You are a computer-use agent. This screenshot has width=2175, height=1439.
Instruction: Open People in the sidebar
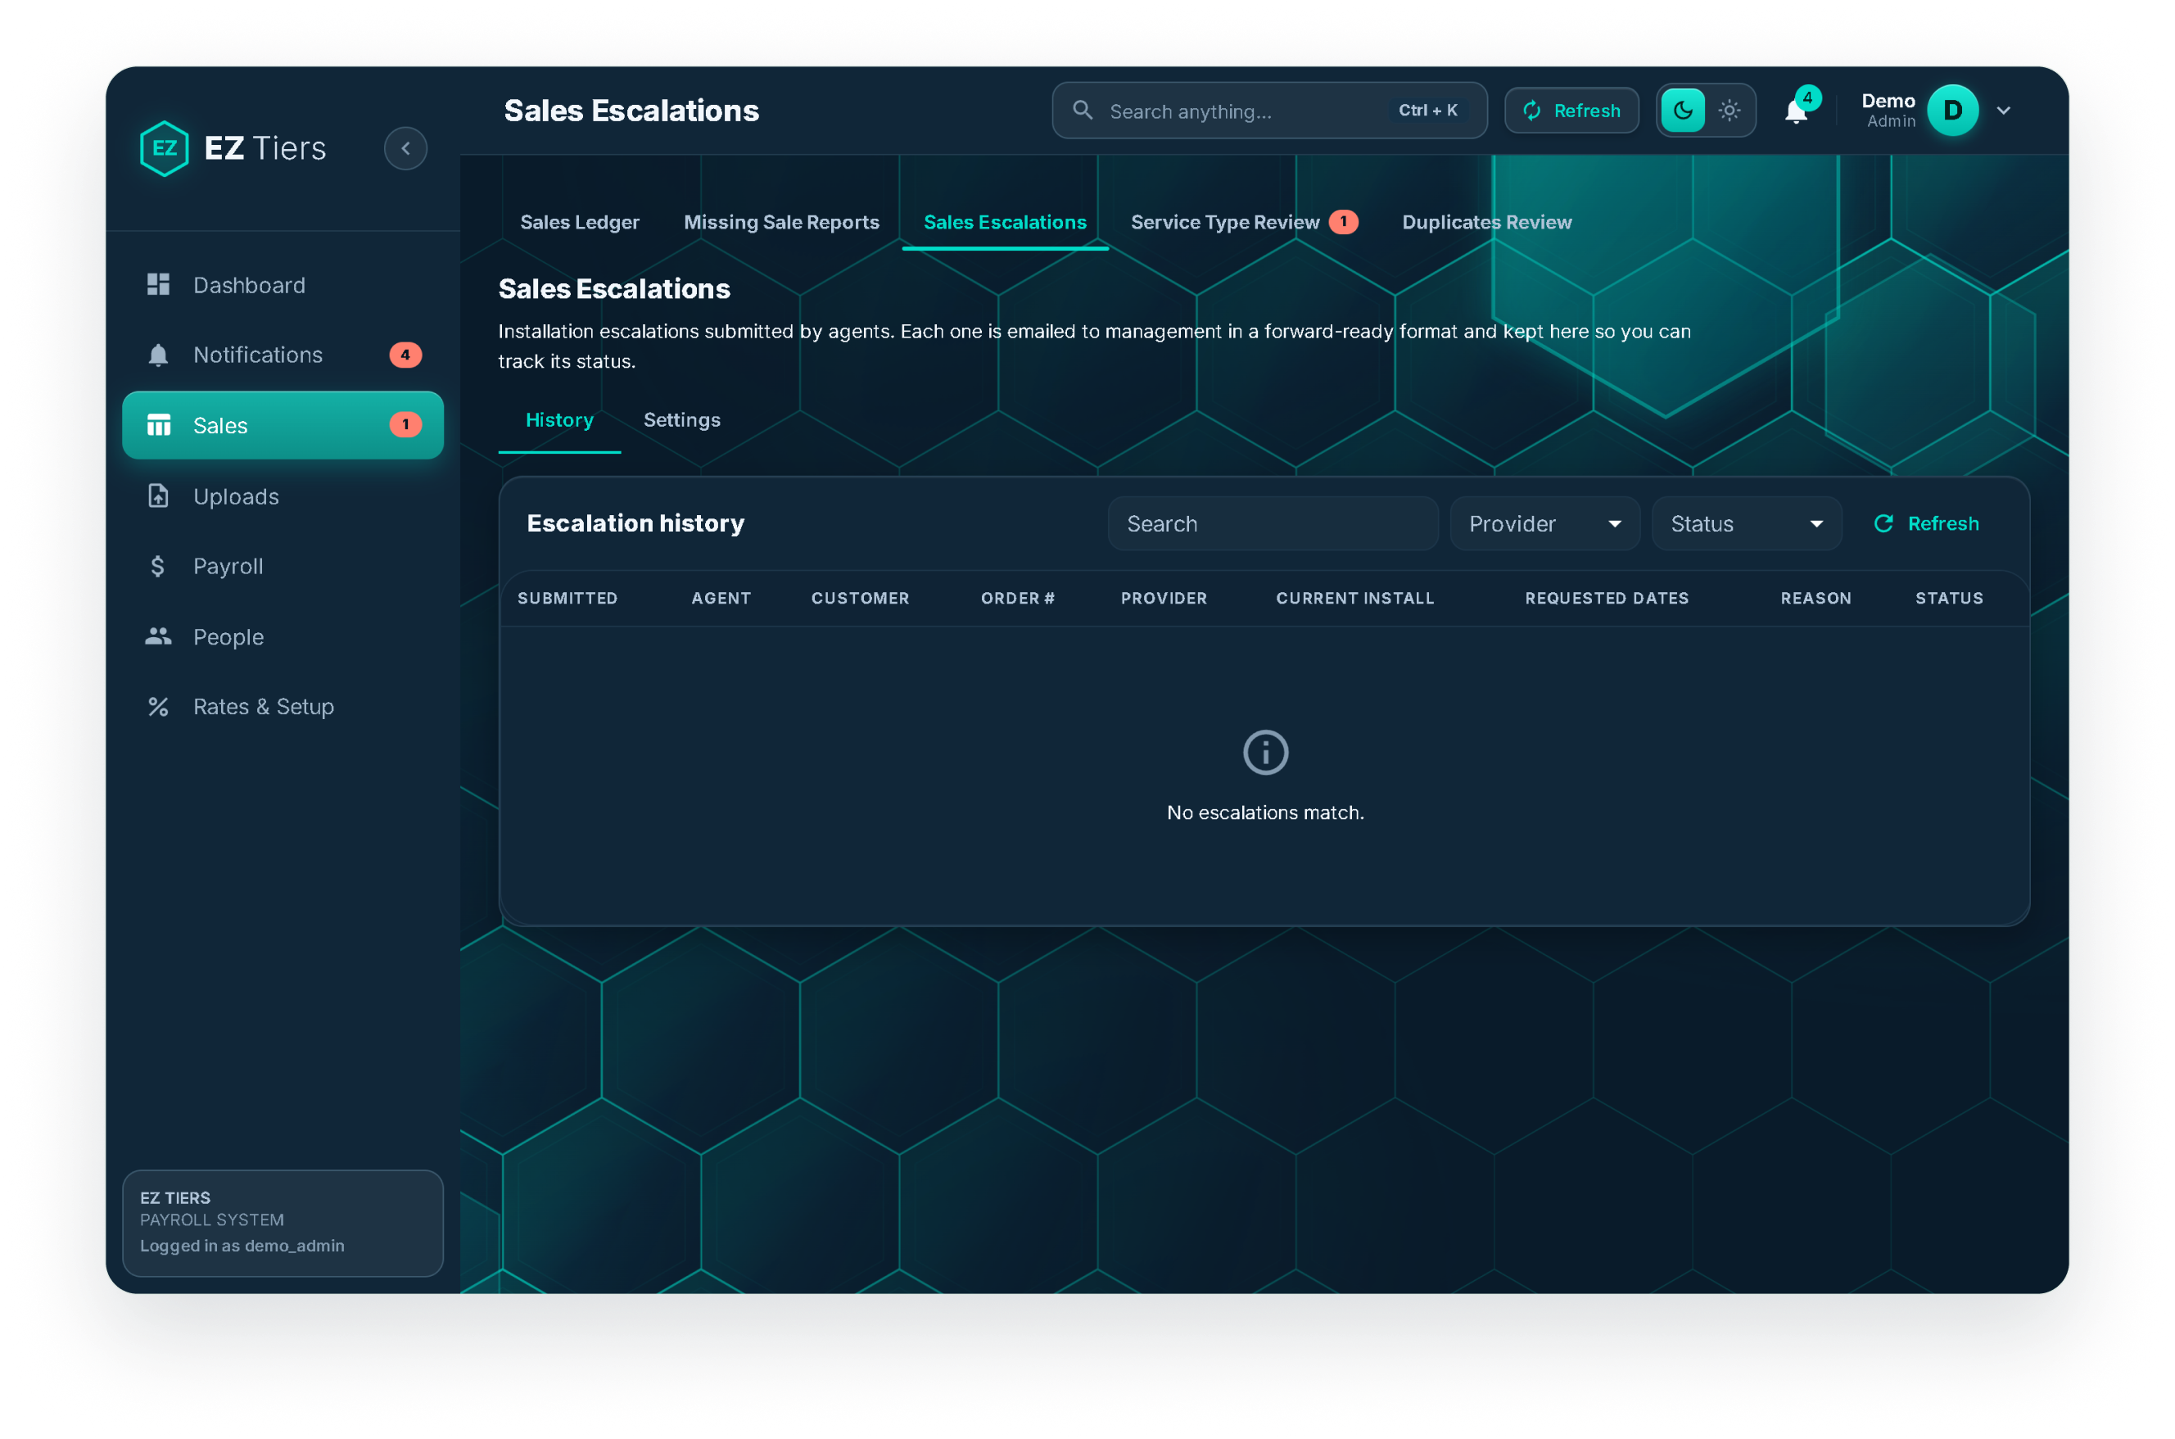click(283, 637)
